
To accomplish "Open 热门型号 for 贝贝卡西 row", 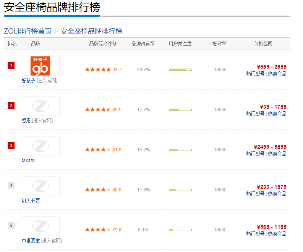I will pos(255,194).
